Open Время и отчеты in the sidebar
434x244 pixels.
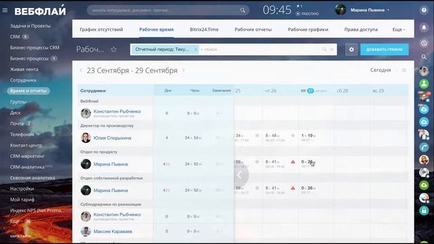28,91
